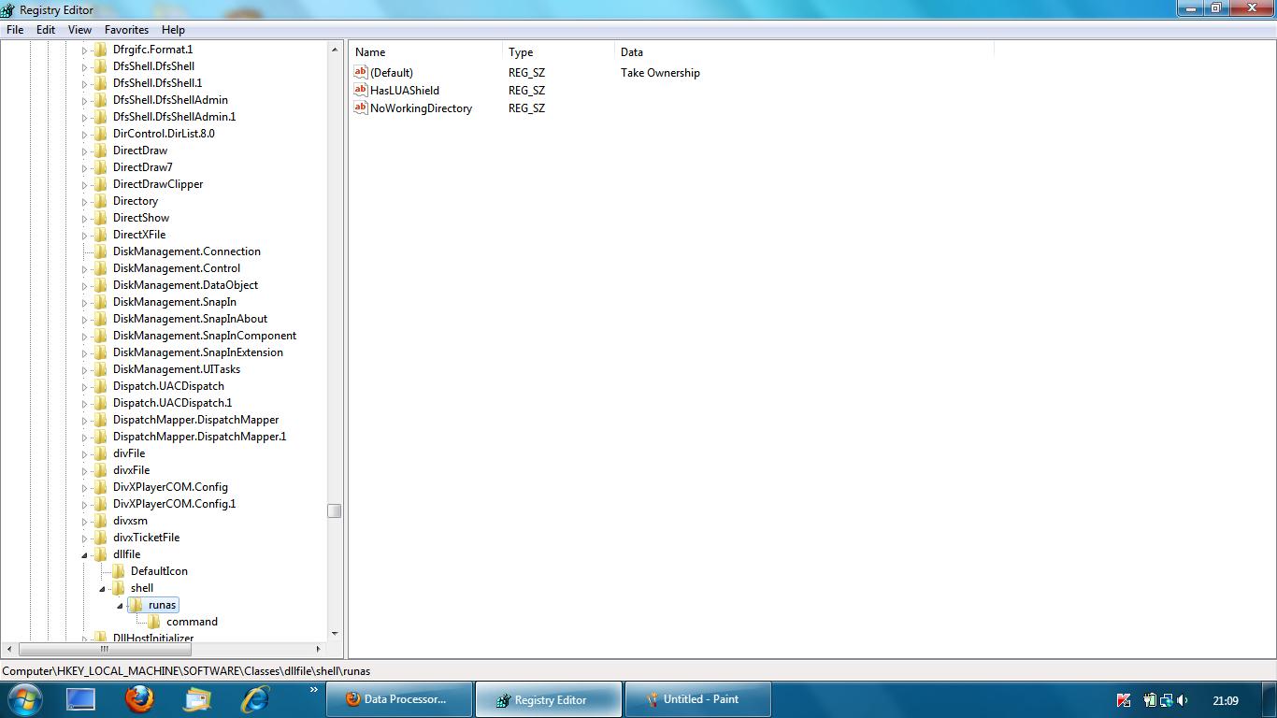Select the DispatchMapper.DispatchMapper.1 key
This screenshot has height=718, width=1277.
coord(199,437)
